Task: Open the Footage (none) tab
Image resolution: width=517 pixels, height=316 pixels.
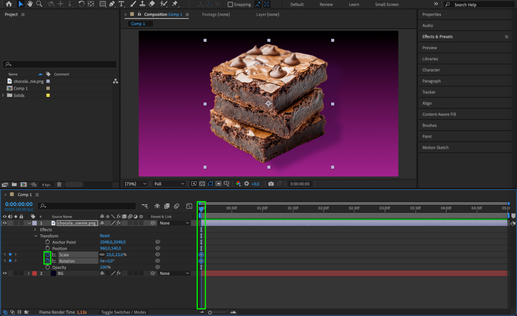Action: [x=216, y=14]
